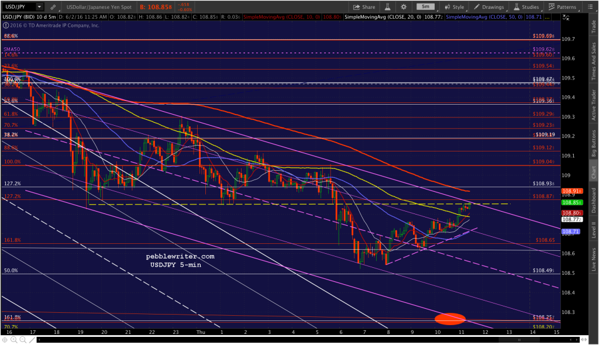
Task: Open the Drawings menu
Action: pos(488,7)
